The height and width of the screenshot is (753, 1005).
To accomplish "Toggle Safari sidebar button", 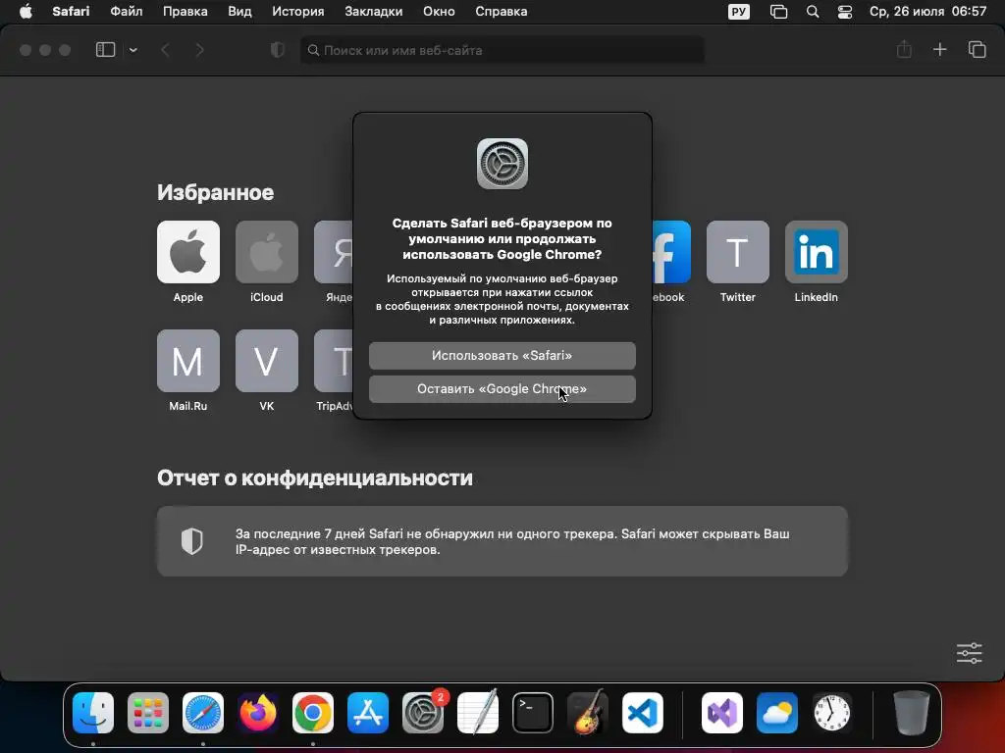I will click(x=105, y=50).
